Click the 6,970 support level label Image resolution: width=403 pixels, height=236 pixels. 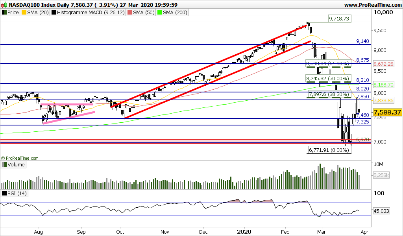(362, 140)
